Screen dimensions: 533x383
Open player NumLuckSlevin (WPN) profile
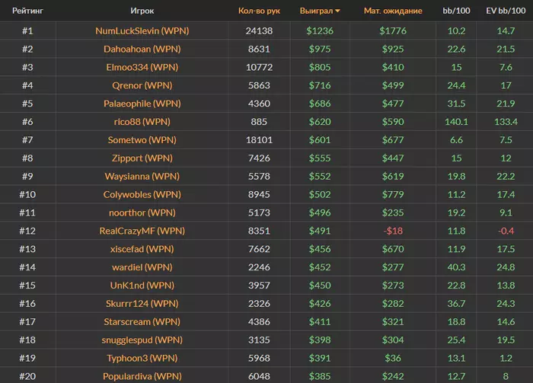pos(142,31)
